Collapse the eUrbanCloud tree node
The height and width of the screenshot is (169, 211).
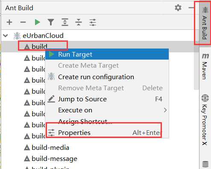[6, 35]
